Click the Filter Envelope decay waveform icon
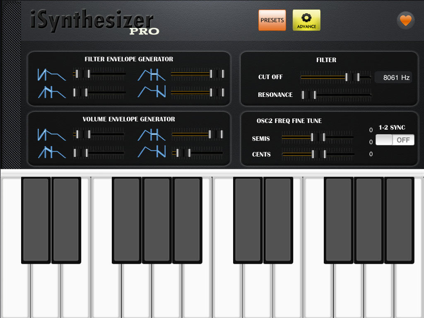This screenshot has height=318, width=424. (52, 92)
